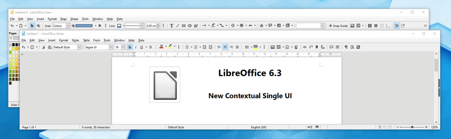451x139 pixels.
Task: Open the font size 18 dropdown
Action: pos(123,47)
